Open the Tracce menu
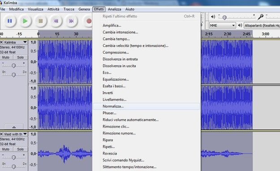The height and width of the screenshot is (171, 280). [69, 9]
